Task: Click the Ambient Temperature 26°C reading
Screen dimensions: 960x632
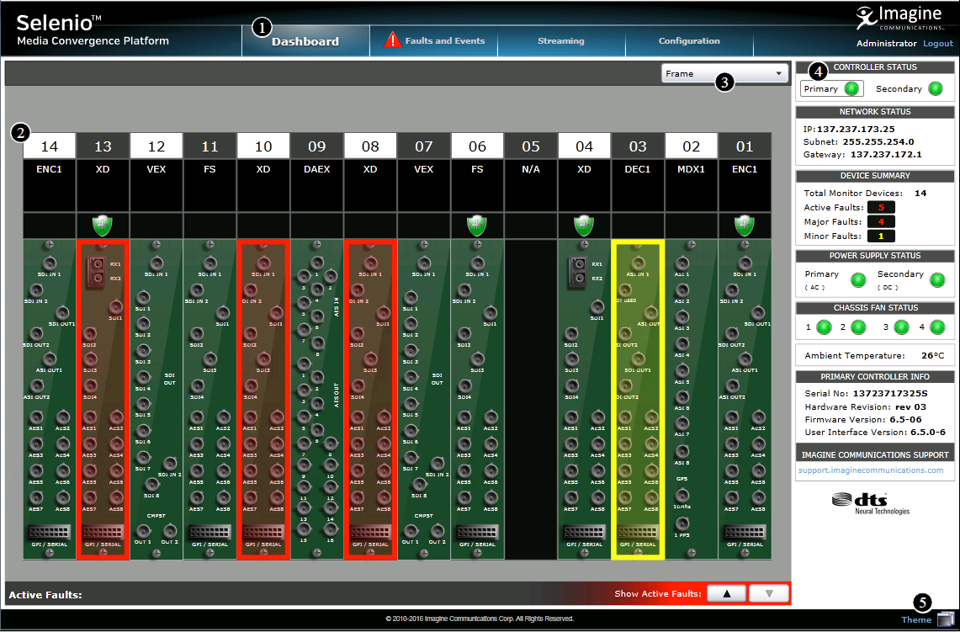Action: 933,355
